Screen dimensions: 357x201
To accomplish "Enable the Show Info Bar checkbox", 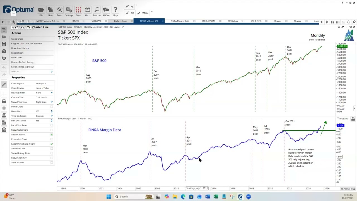I will [x=52, y=149].
